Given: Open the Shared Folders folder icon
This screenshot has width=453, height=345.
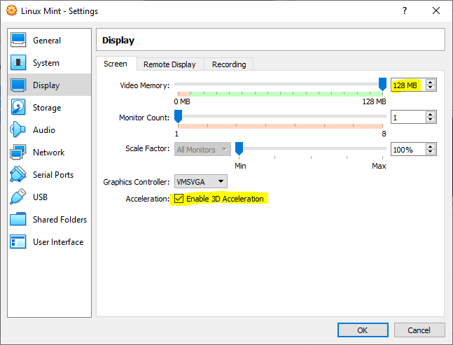Looking at the screenshot, I should point(18,219).
